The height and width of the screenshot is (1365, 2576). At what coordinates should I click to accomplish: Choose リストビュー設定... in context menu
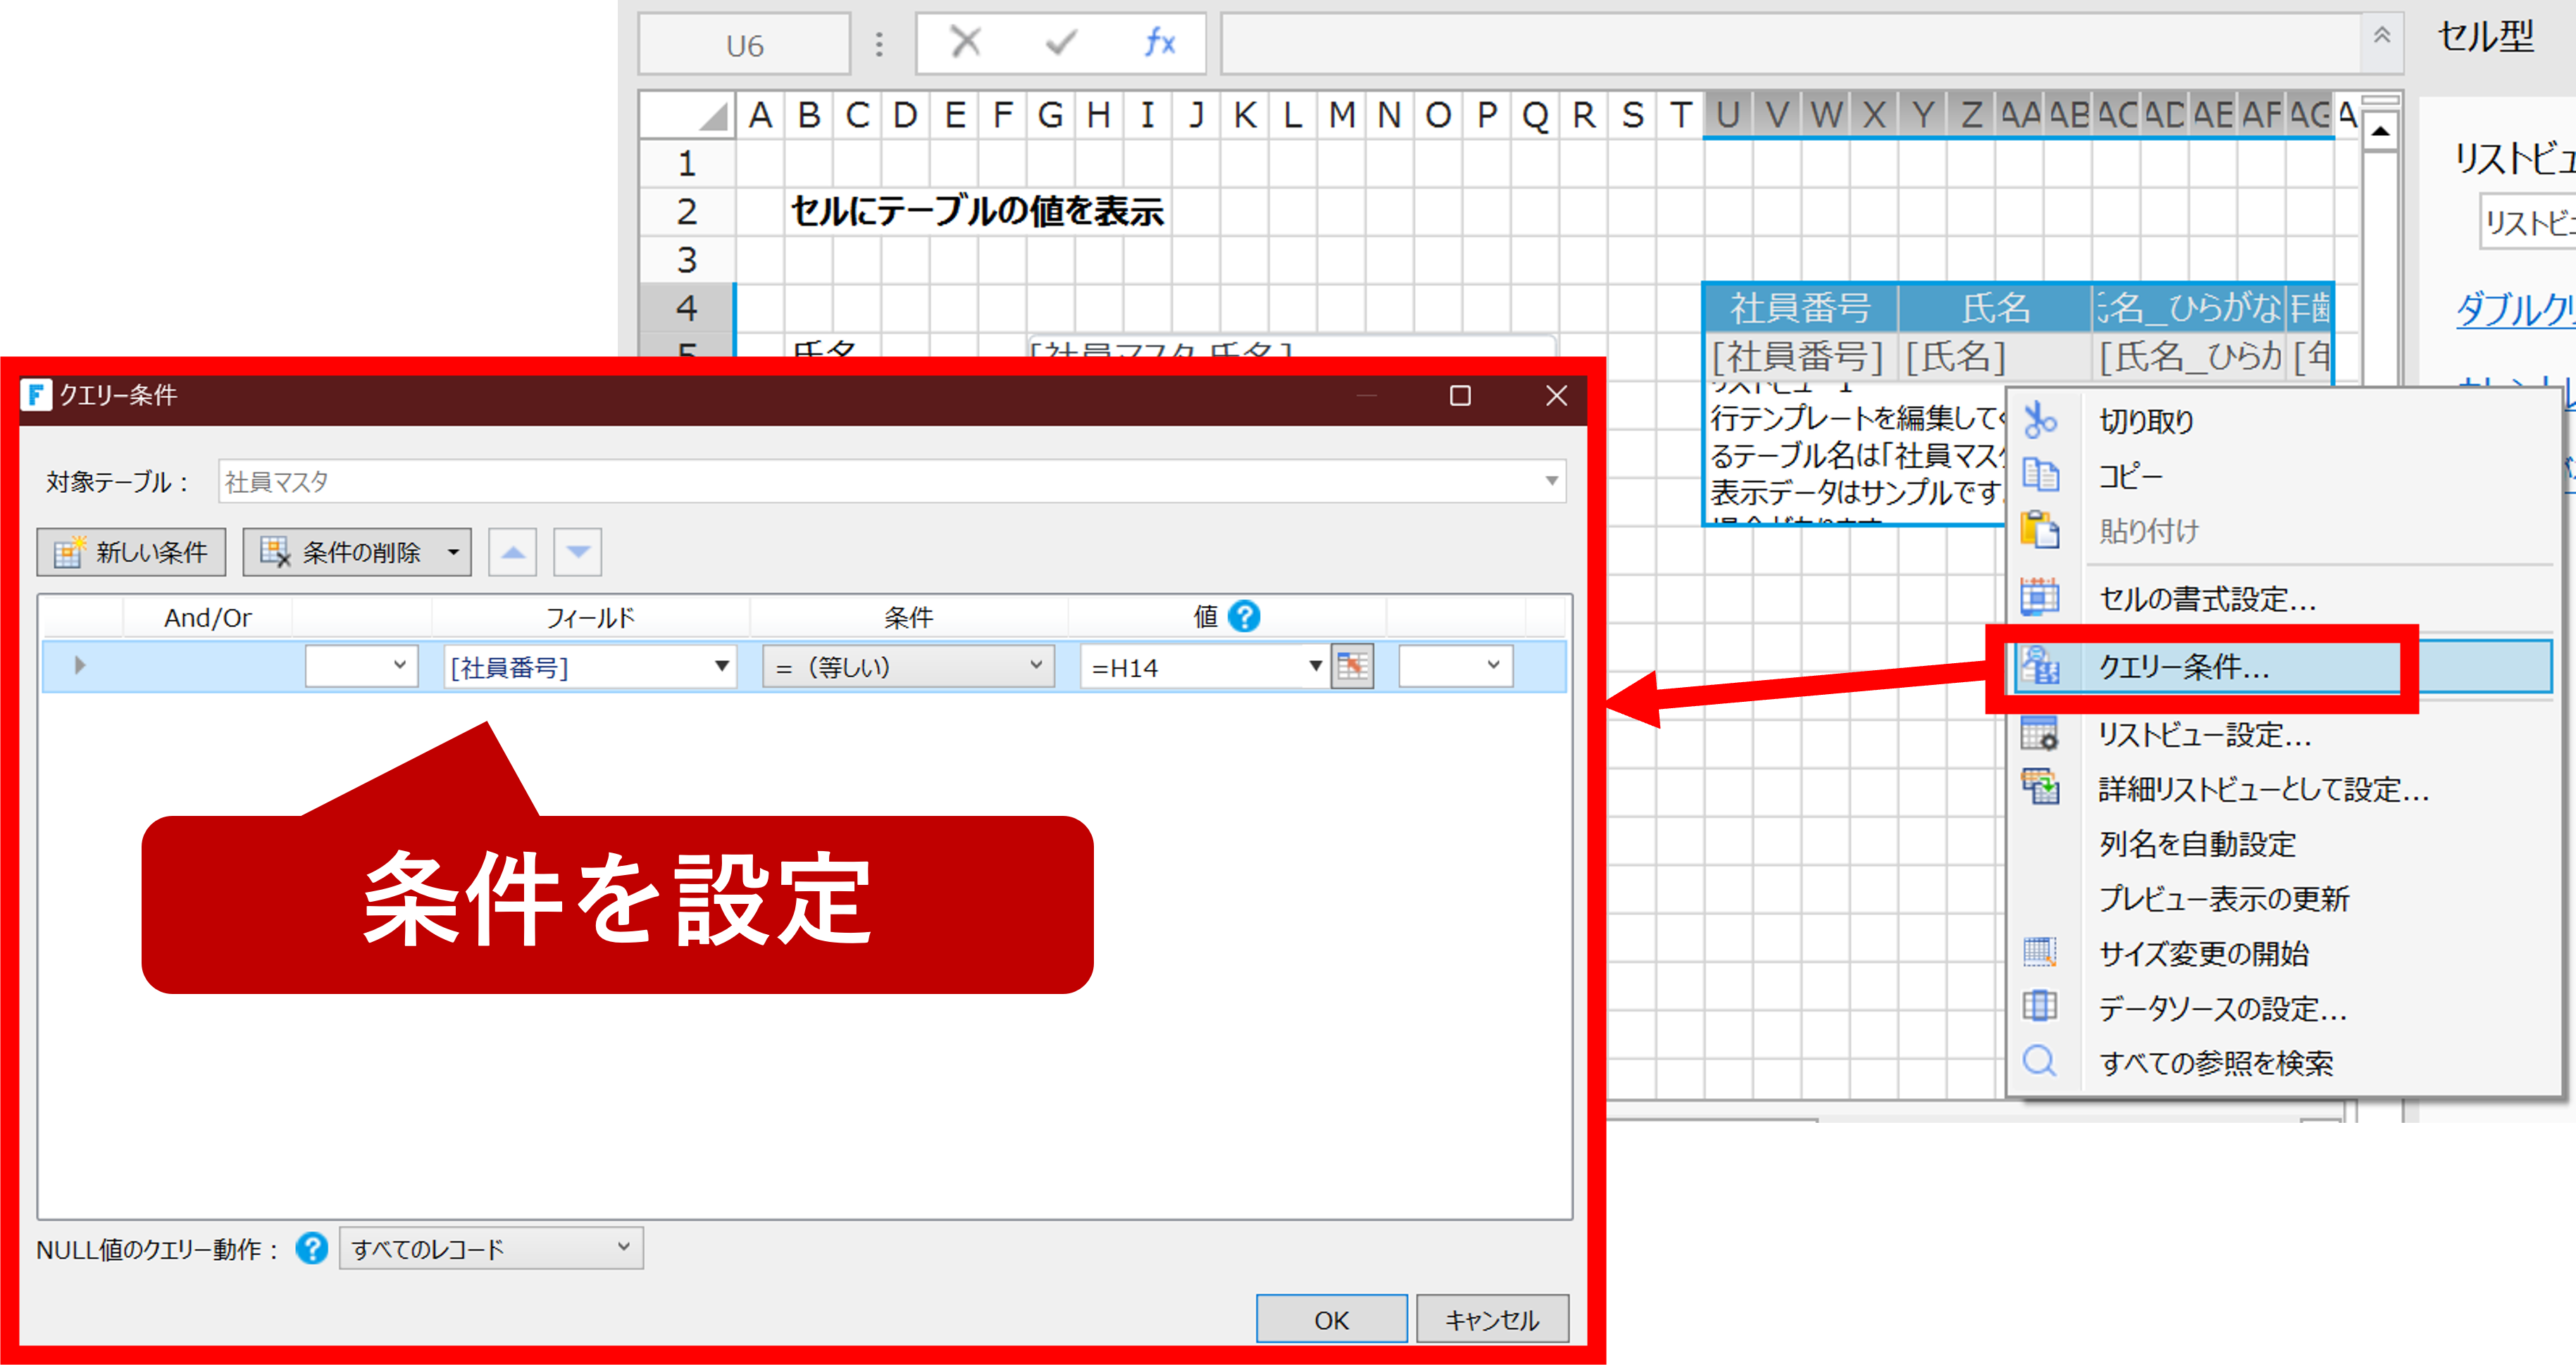(2204, 736)
